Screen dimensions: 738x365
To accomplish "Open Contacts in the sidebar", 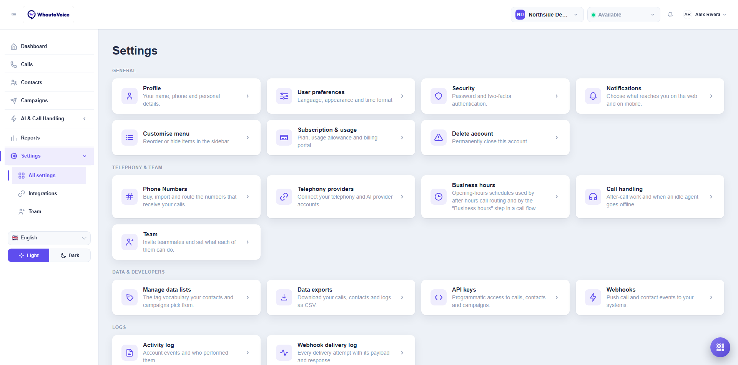I will pos(49,82).
